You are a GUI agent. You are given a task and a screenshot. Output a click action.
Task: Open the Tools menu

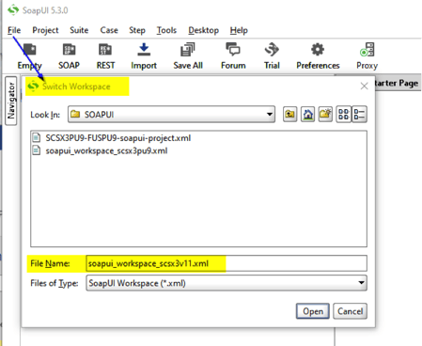click(x=166, y=30)
